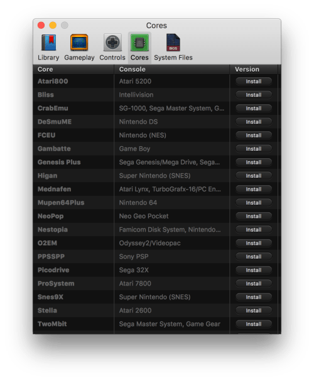Open the Controls gamepad icon
314x381 pixels.
(112, 43)
